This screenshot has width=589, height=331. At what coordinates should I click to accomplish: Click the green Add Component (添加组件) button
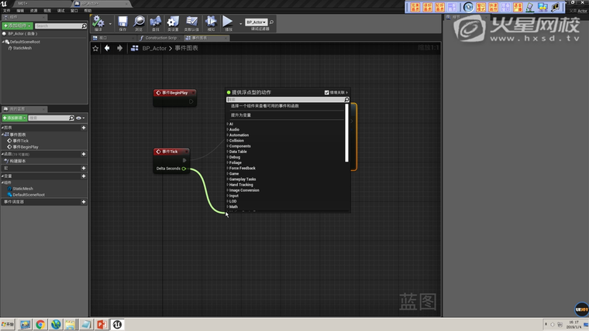coord(18,26)
